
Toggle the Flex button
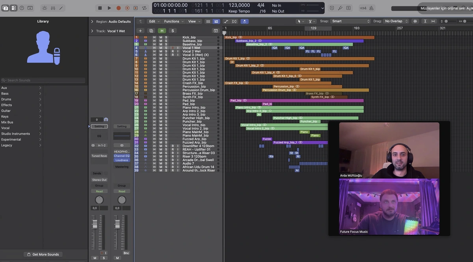235,21
